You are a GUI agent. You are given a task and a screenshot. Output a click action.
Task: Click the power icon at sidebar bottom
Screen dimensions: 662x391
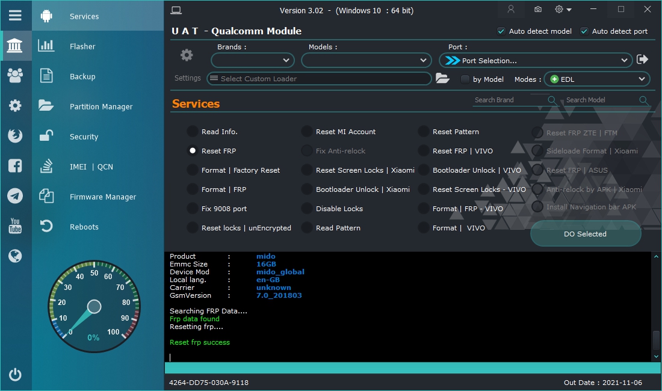(15, 375)
